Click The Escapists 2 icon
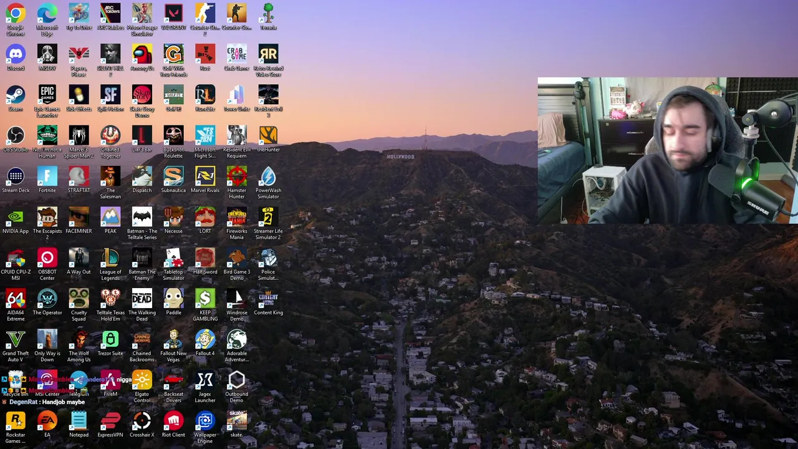This screenshot has width=798, height=449. [47, 217]
